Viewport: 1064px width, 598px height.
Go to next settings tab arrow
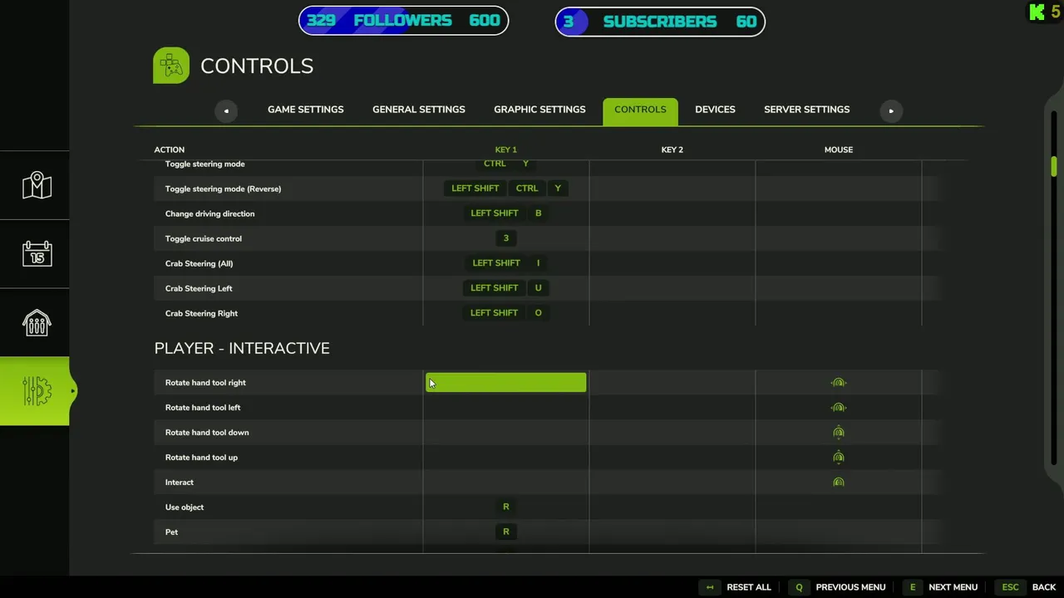[x=891, y=110]
